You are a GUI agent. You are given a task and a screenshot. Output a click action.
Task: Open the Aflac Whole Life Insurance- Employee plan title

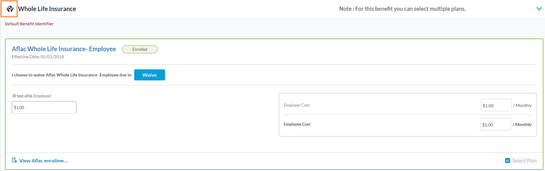click(64, 49)
